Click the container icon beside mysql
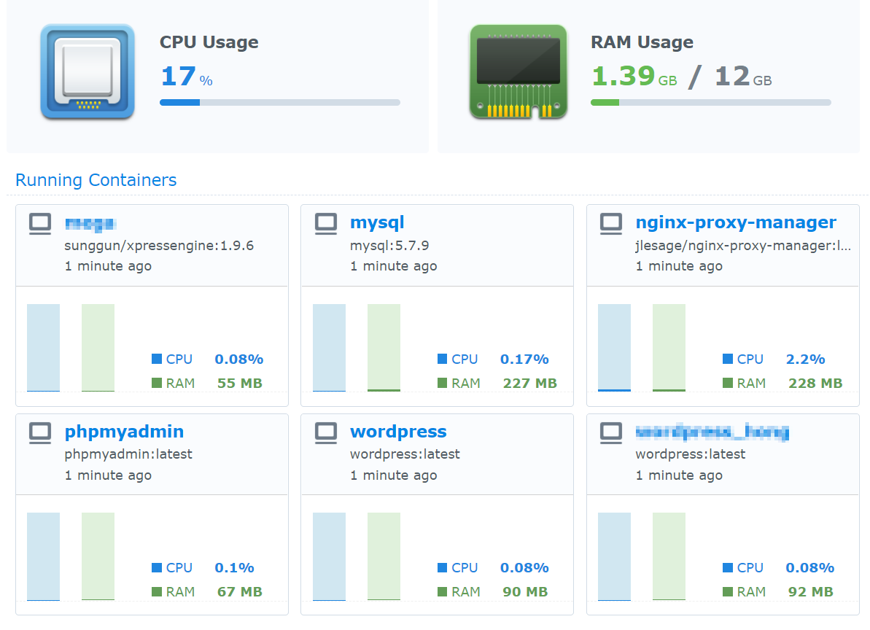This screenshot has width=870, height=630. point(326,224)
